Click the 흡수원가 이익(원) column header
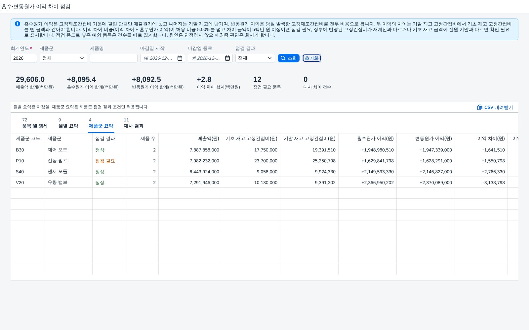This screenshot has height=330, width=529. coord(368,139)
